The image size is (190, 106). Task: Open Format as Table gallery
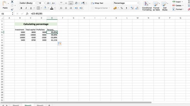tap(156, 6)
